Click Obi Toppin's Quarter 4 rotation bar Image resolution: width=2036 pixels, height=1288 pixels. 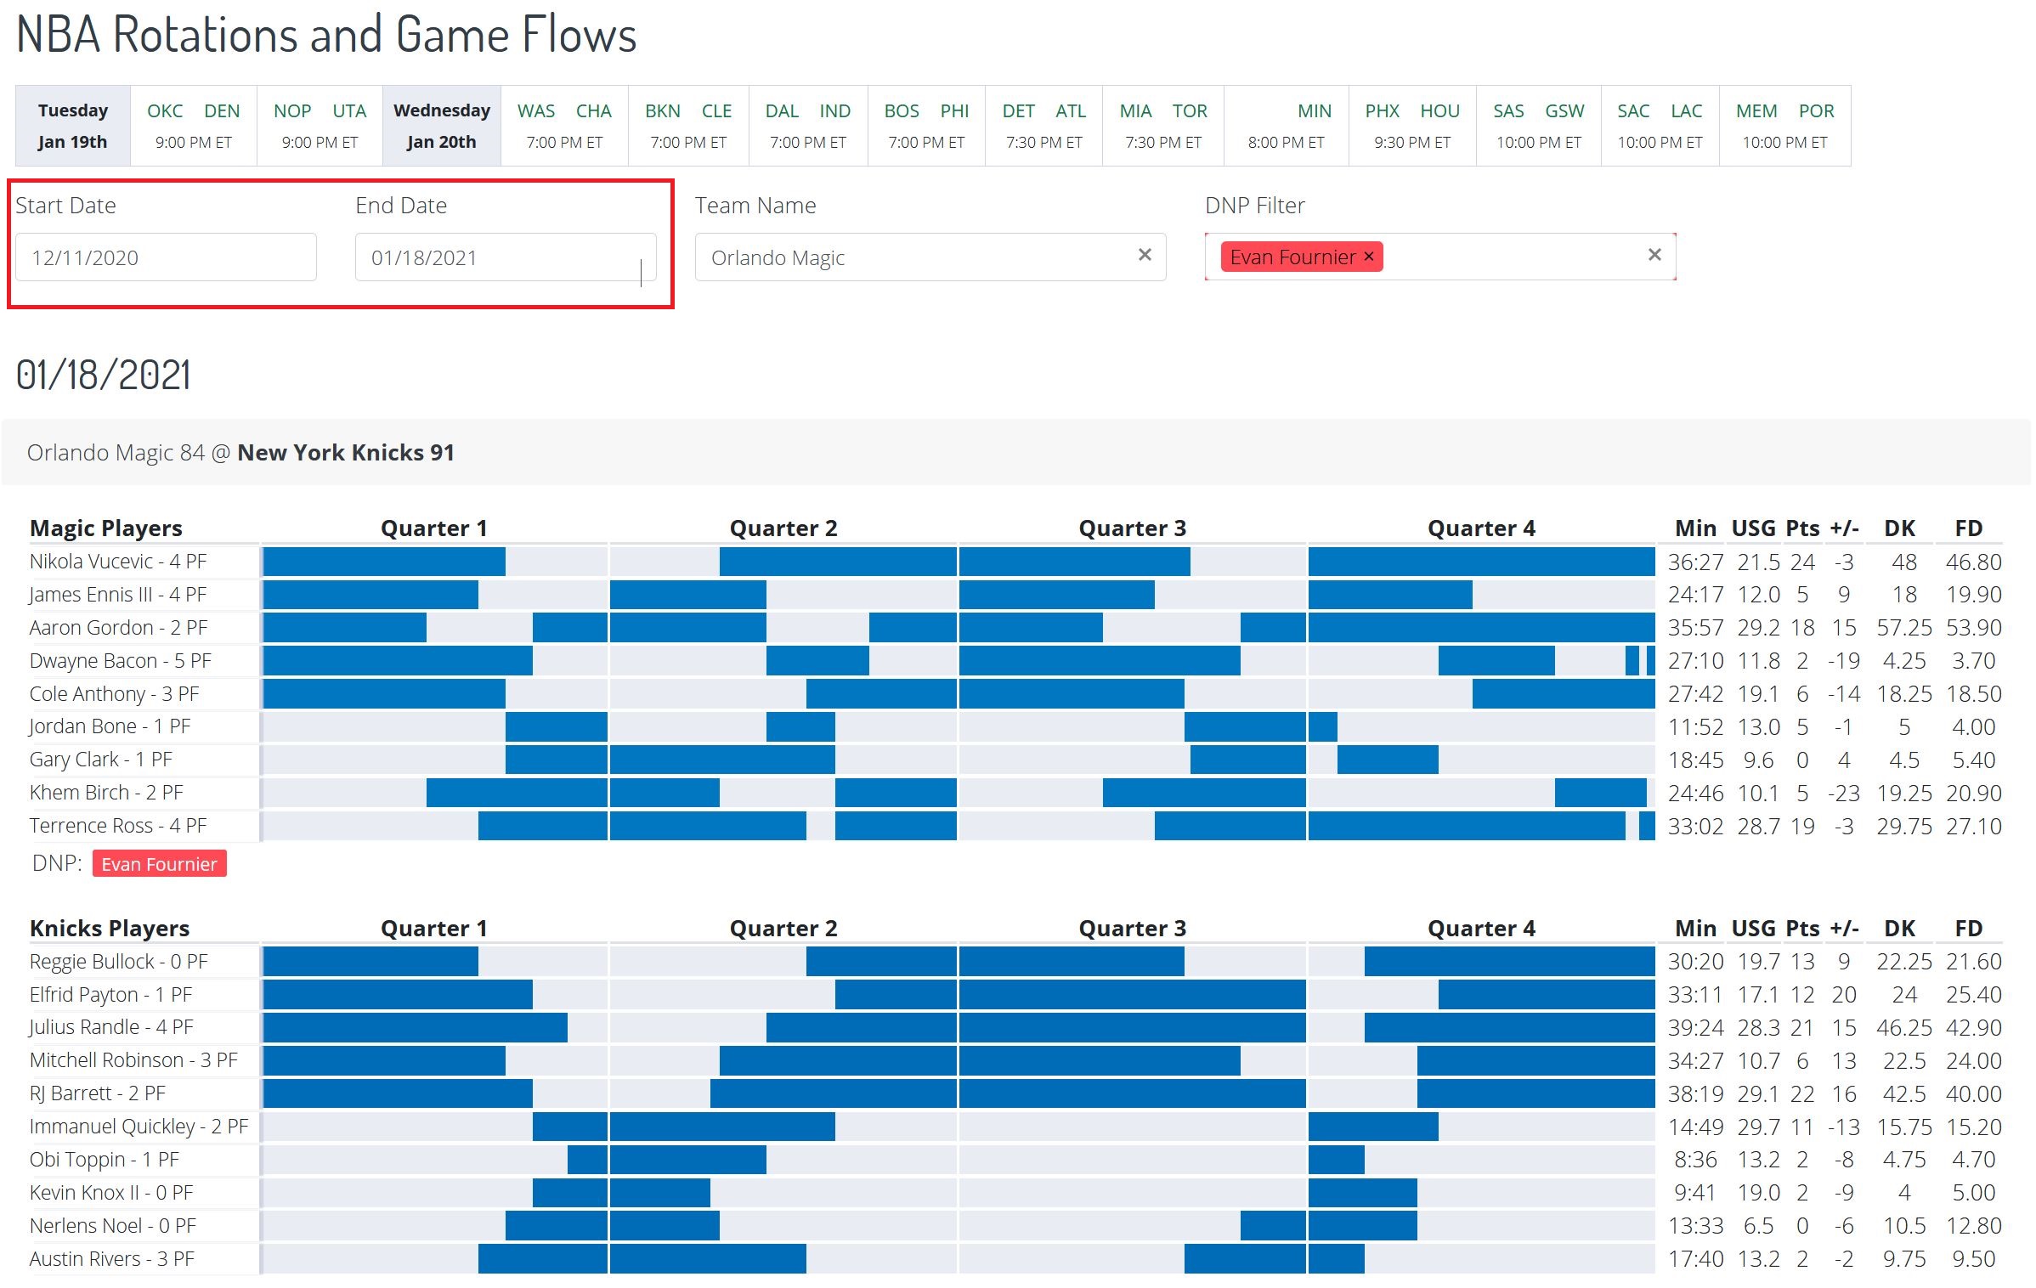pyautogui.click(x=1337, y=1160)
